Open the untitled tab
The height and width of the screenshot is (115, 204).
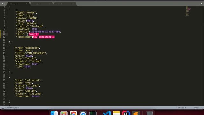pyautogui.click(x=59, y=4)
